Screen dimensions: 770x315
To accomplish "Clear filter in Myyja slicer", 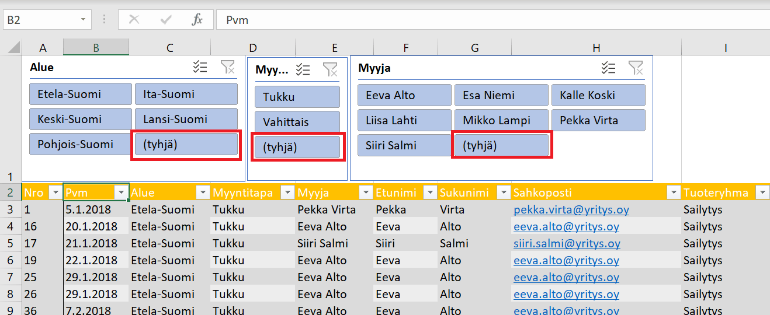I will 636,68.
